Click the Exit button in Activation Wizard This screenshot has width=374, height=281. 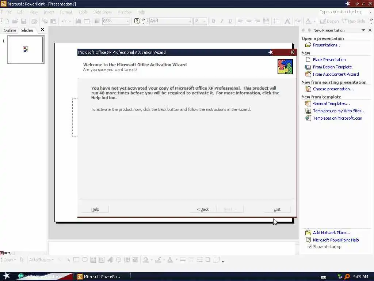277,209
